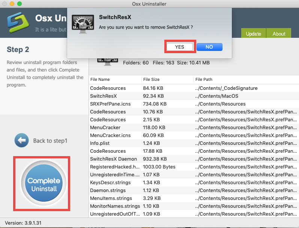Click the green maximize window button

[x=20, y=4]
